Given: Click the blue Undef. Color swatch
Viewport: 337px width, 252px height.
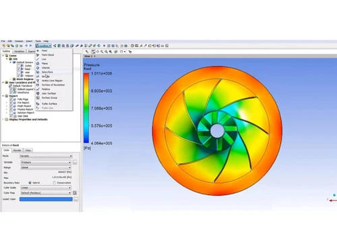Looking at the screenshot, I should coord(46,199).
